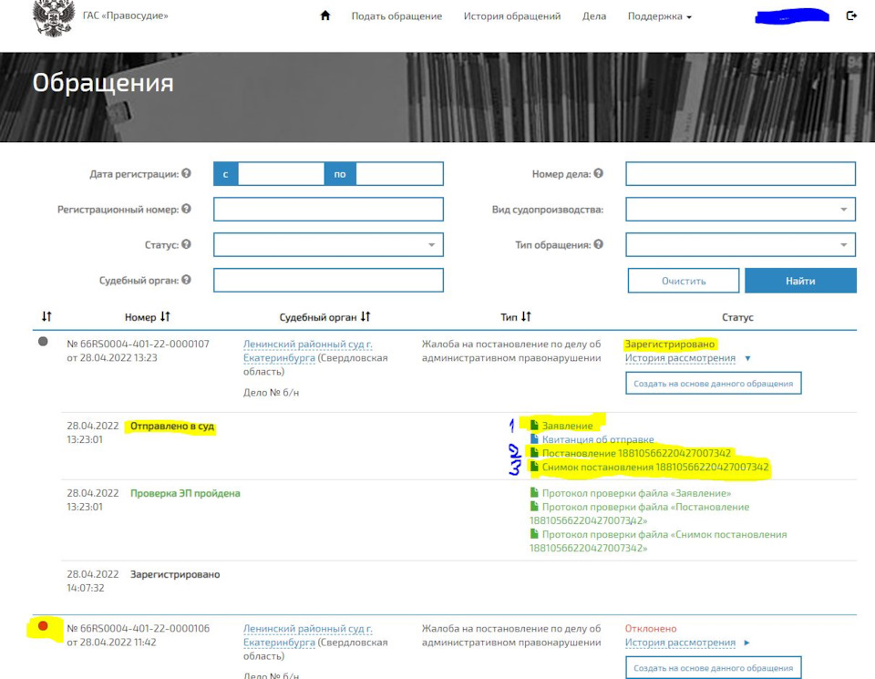This screenshot has width=875, height=679.
Task: Click the Проверка ЭП пройдена history entry
Action: [x=185, y=493]
